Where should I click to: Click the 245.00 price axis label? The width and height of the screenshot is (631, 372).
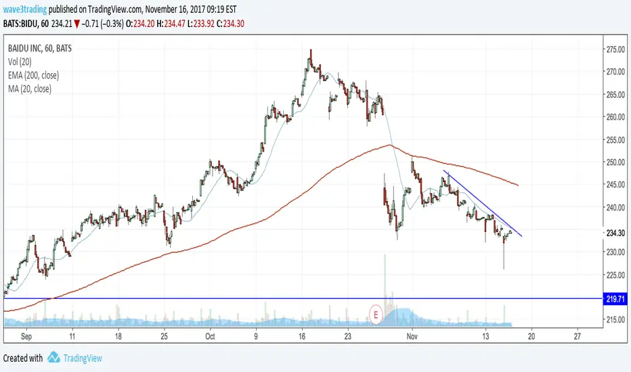[615, 185]
